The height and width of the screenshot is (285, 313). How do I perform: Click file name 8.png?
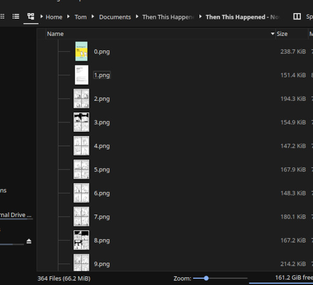(102, 241)
